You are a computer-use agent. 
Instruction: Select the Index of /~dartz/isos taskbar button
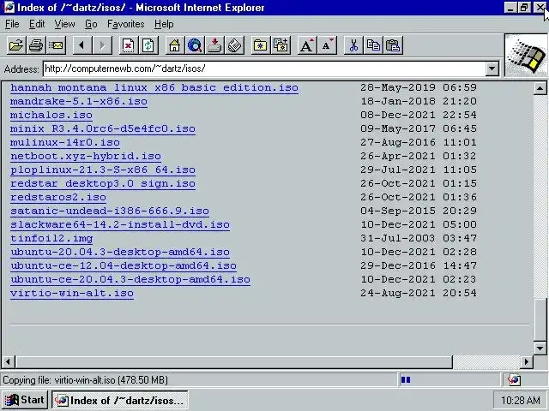pyautogui.click(x=120, y=400)
